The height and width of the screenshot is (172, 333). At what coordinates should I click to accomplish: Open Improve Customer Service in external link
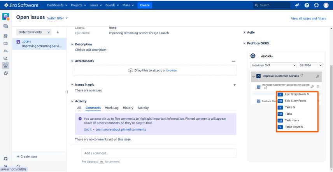pos(302,75)
